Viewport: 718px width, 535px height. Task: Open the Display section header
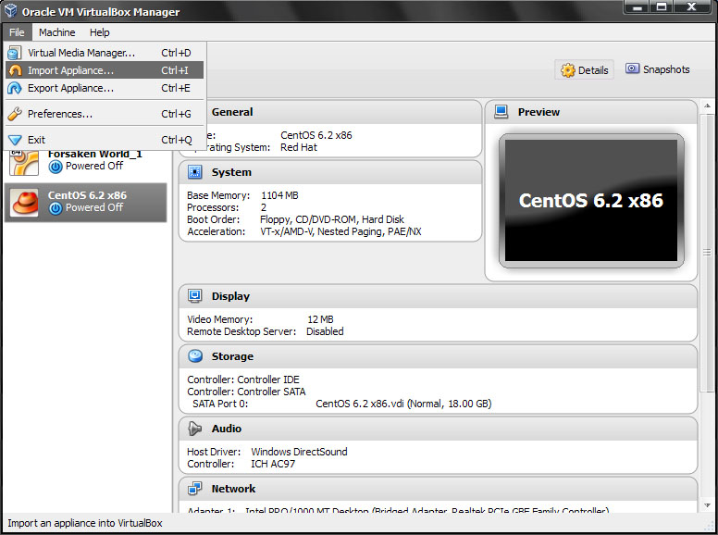(x=438, y=296)
